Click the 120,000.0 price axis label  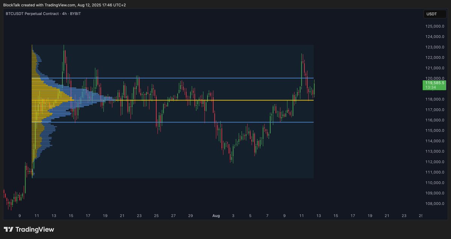coord(435,78)
